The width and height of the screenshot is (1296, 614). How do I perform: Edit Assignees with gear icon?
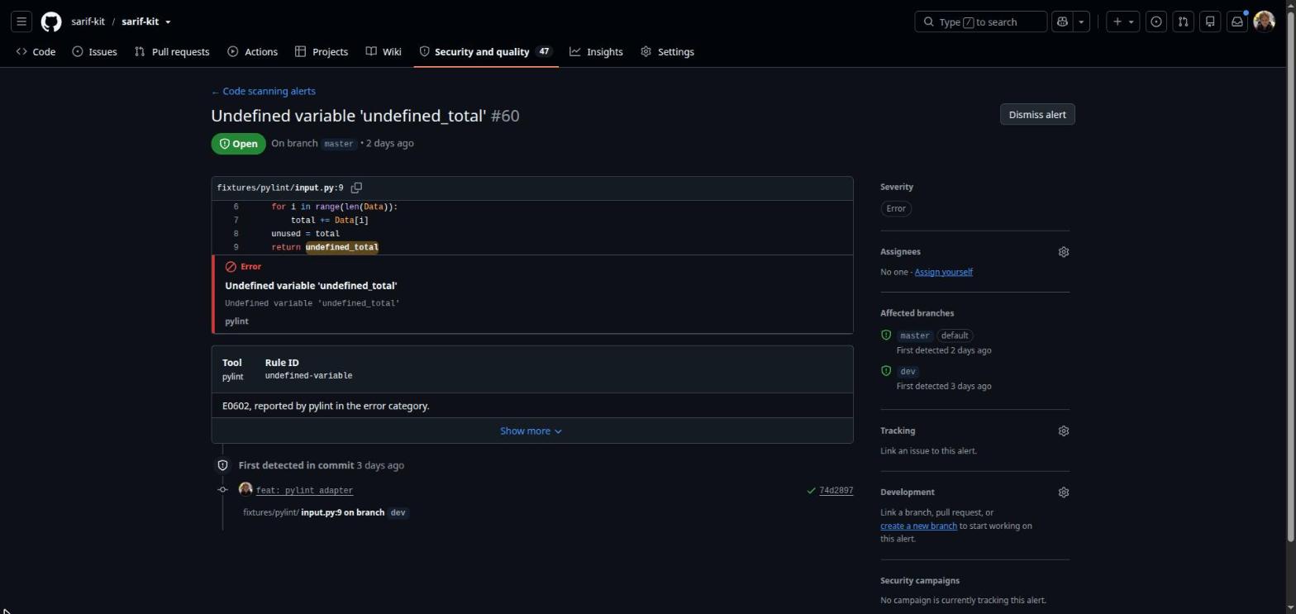tap(1064, 252)
